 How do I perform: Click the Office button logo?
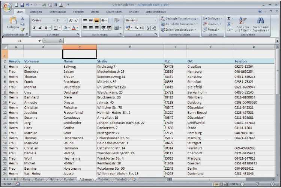click(x=7, y=7)
